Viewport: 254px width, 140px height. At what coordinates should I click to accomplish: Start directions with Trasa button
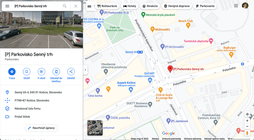coord(12,72)
